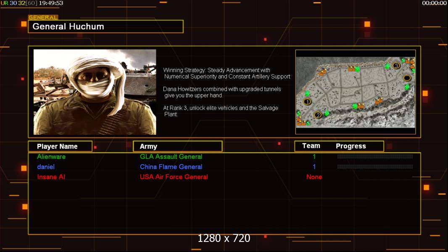The image size is (448, 252).
Task: Click the empty black start position circle on the minimap
Action: coord(407,78)
